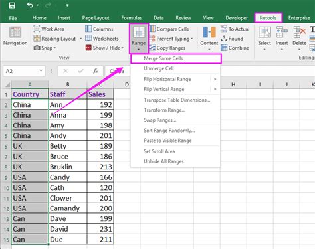Open the Show / Hide menu
This screenshot has width=315, height=249.
(104, 48)
